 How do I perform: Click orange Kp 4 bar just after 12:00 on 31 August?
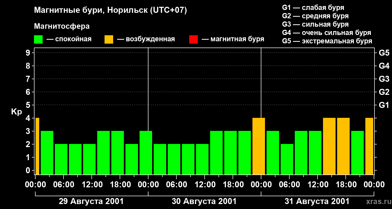pos(329,146)
